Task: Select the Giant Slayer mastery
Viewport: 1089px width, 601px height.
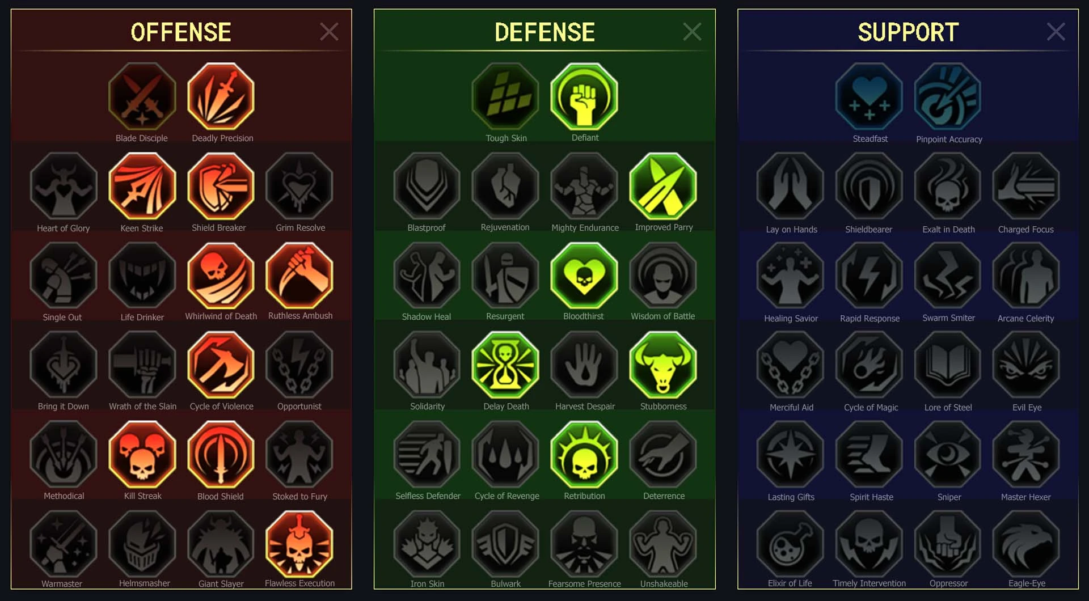Action: [221, 544]
